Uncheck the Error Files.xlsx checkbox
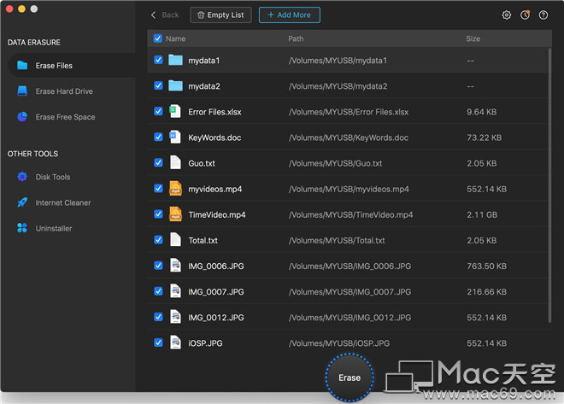This screenshot has width=564, height=404. click(158, 111)
